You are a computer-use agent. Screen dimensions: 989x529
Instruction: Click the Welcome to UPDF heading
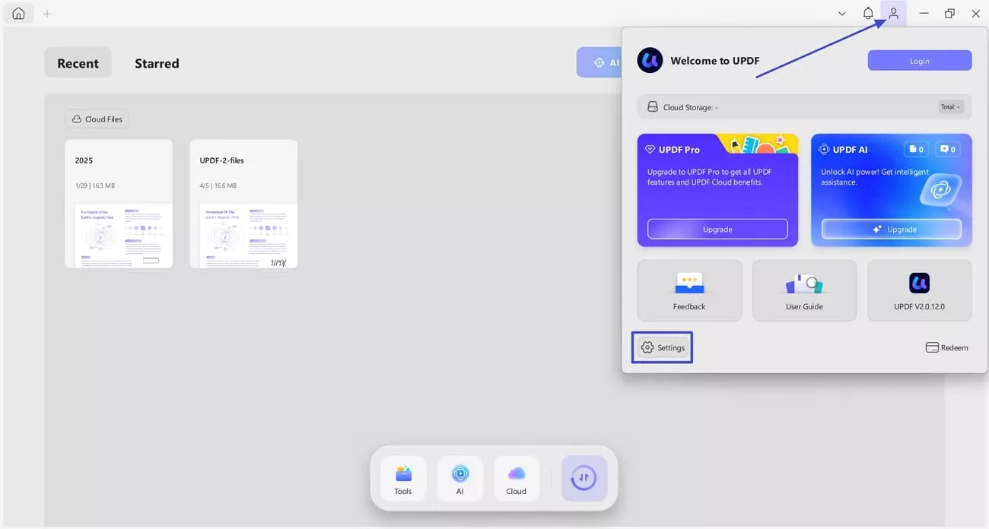(714, 61)
